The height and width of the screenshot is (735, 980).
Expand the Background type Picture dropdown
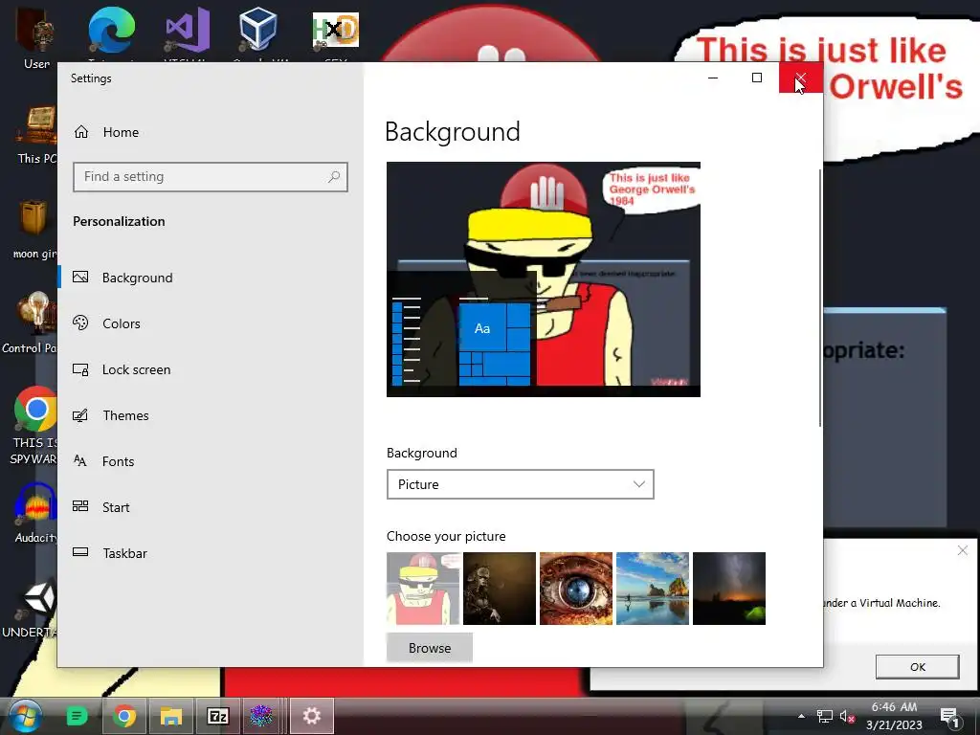[x=520, y=484]
